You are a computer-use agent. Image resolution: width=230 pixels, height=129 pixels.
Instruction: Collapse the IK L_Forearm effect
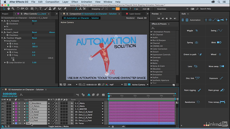click(x=2, y=21)
